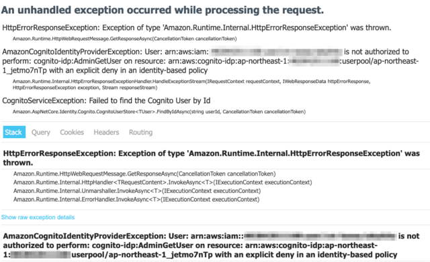This screenshot has height=262, width=430.
Task: Select the Stack tab
Action: point(14,132)
